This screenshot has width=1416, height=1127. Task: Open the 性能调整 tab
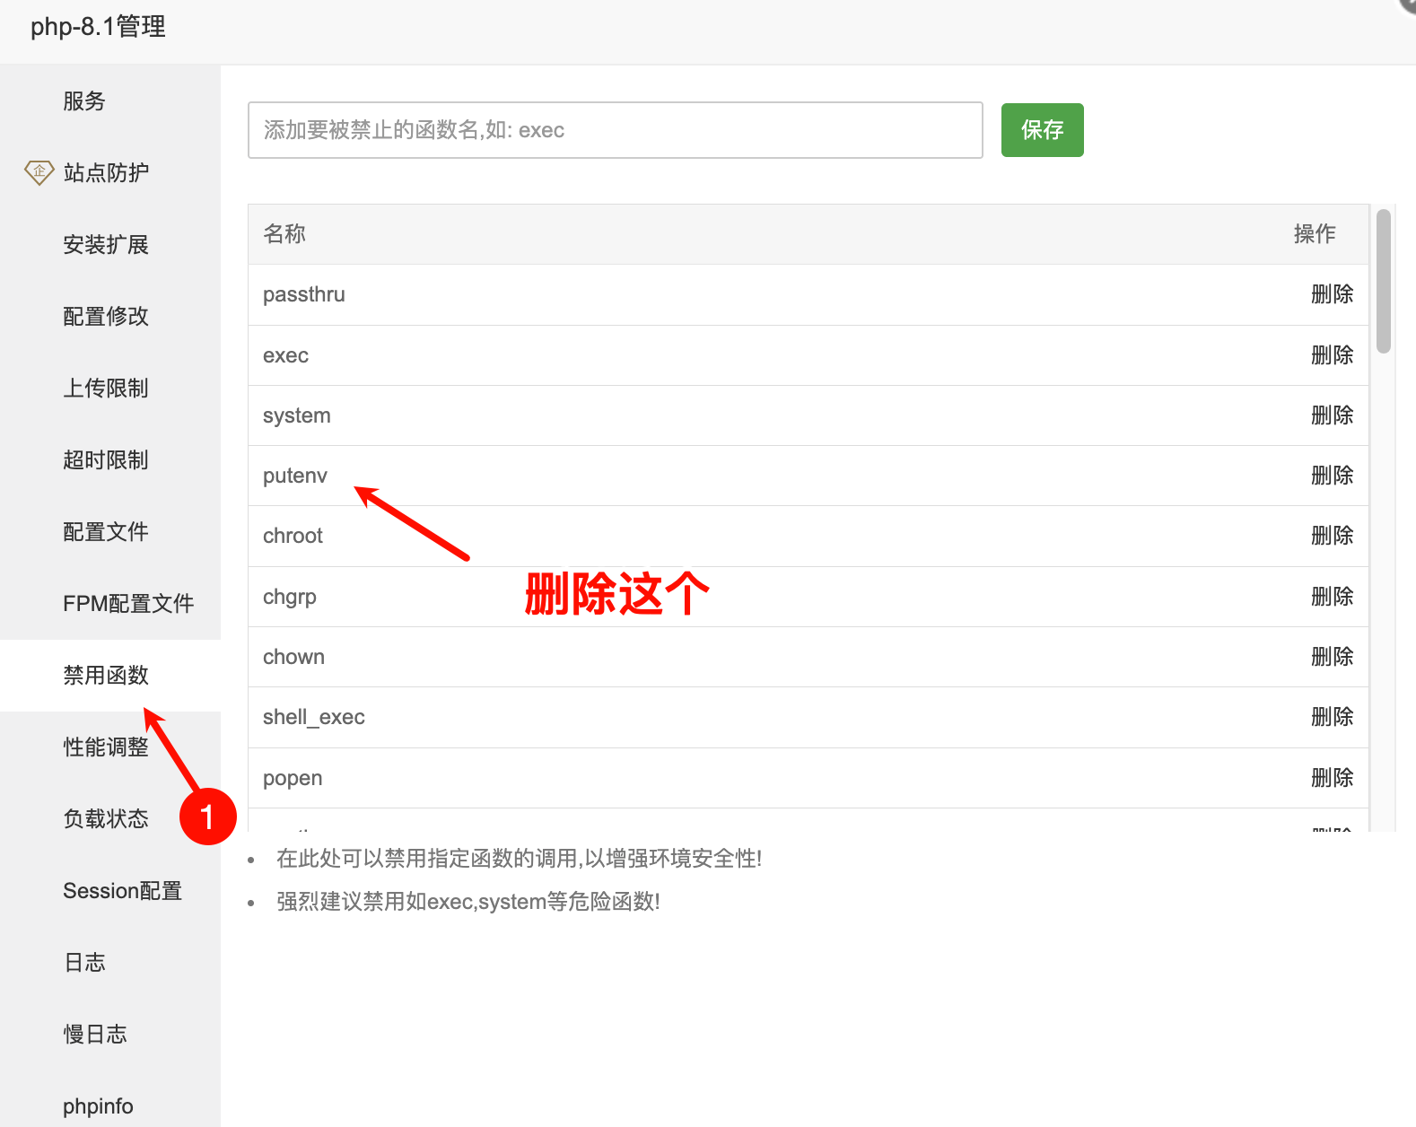106,747
